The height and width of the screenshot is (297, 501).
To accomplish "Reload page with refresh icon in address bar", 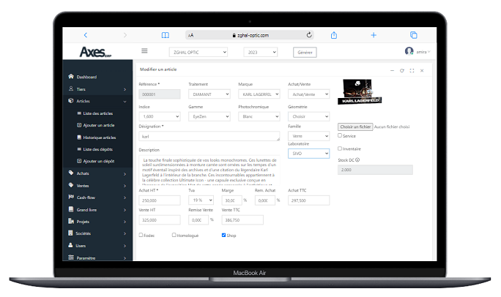I will pyautogui.click(x=309, y=35).
